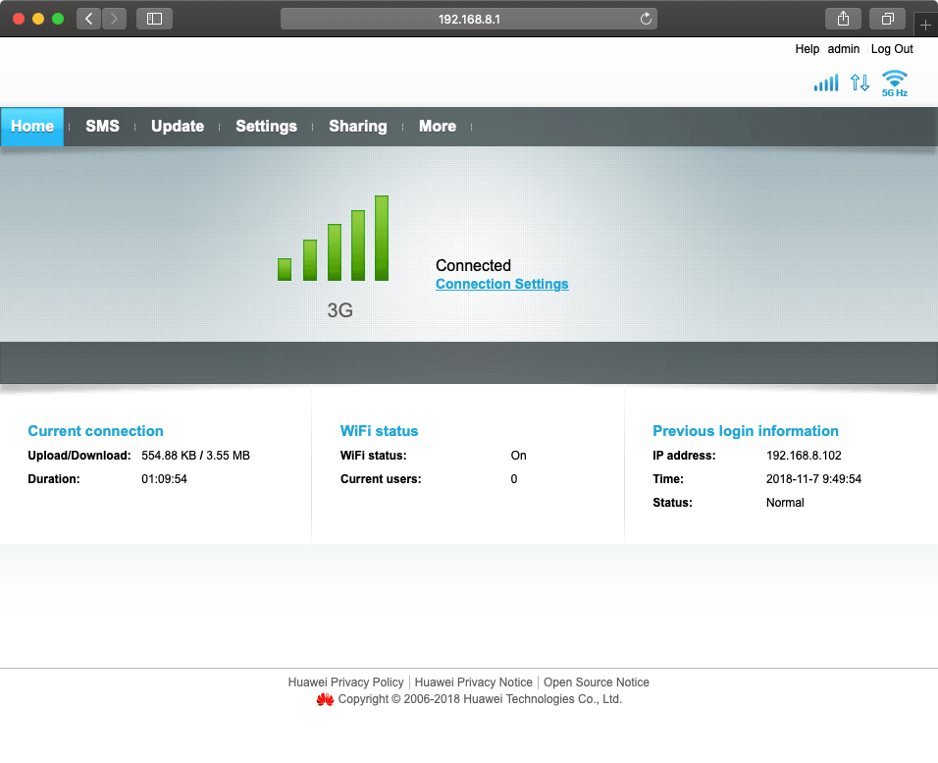Open the Settings menu tab

click(266, 127)
